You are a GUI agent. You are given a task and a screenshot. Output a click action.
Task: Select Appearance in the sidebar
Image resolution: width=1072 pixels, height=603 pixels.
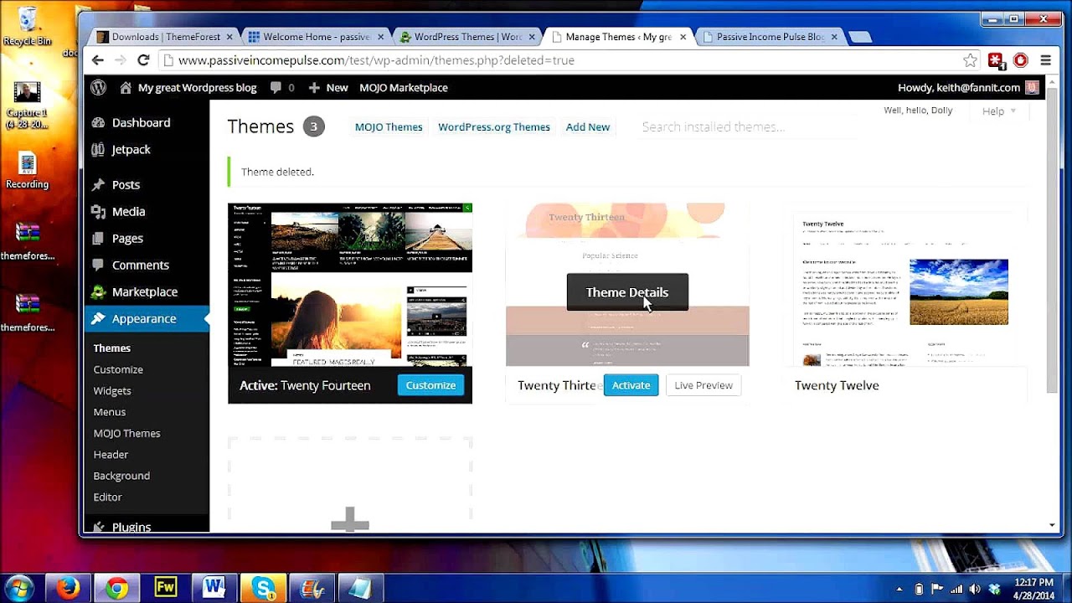tap(147, 318)
